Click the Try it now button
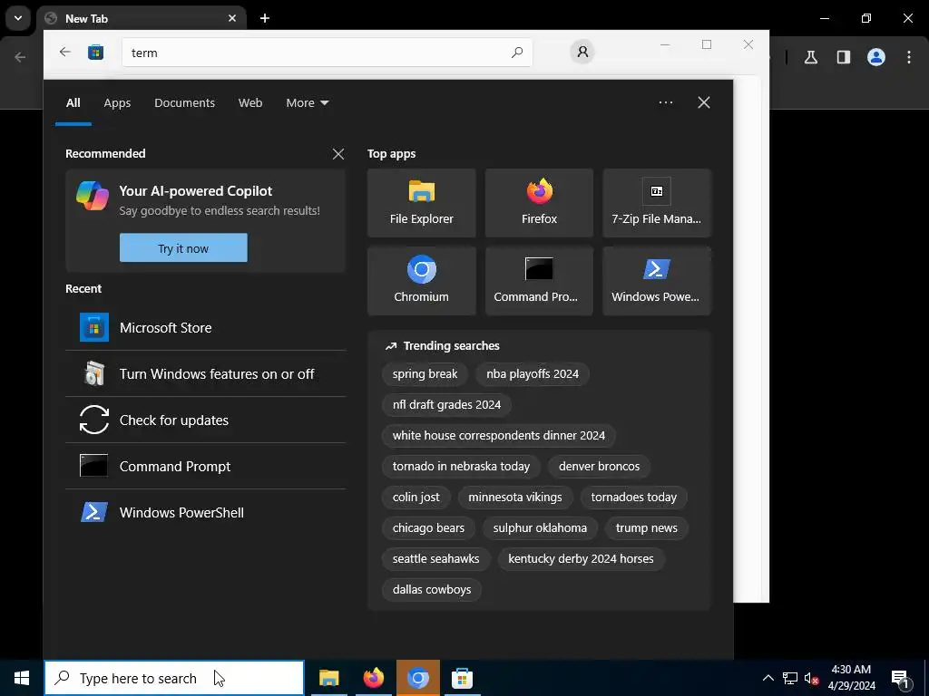This screenshot has height=696, width=929. (183, 247)
